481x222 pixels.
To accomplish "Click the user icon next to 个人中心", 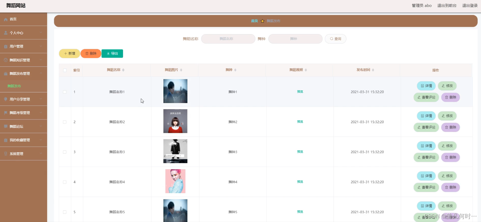I will (6, 33).
